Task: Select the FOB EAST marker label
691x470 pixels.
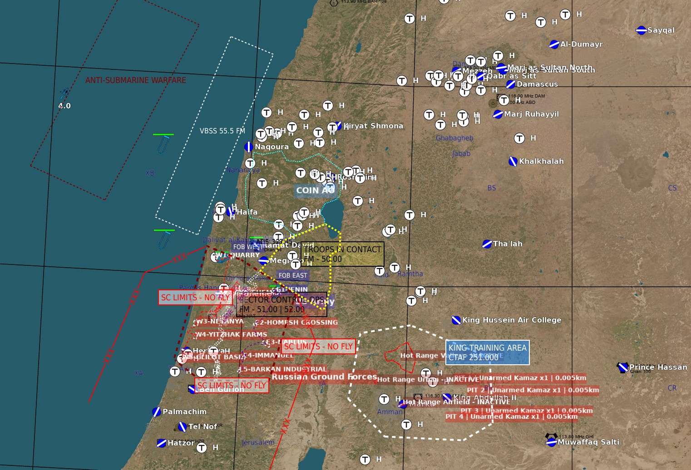Action: click(293, 275)
